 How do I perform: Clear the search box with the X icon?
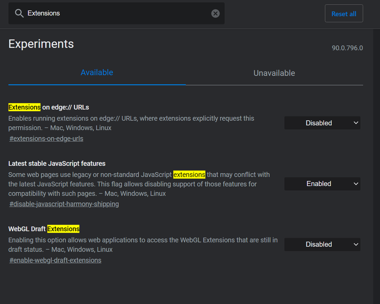(215, 14)
